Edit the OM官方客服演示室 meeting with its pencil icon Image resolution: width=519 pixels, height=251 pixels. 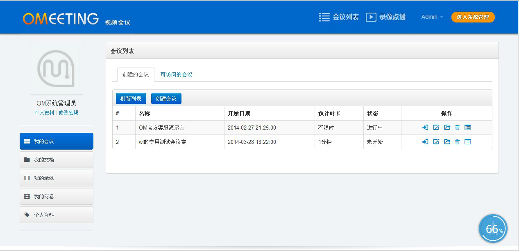[436, 128]
